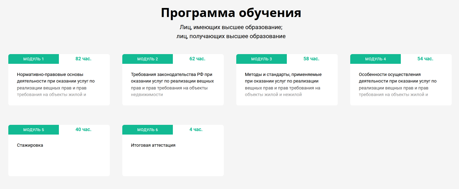Click the "Модуль 4" green label
459x189 pixels.
click(x=376, y=59)
